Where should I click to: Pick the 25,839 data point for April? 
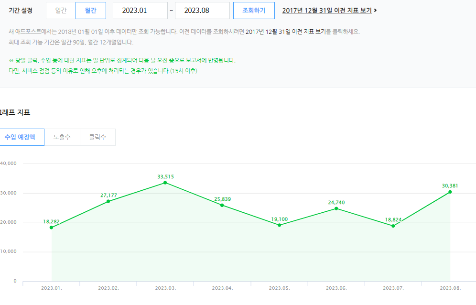click(222, 205)
